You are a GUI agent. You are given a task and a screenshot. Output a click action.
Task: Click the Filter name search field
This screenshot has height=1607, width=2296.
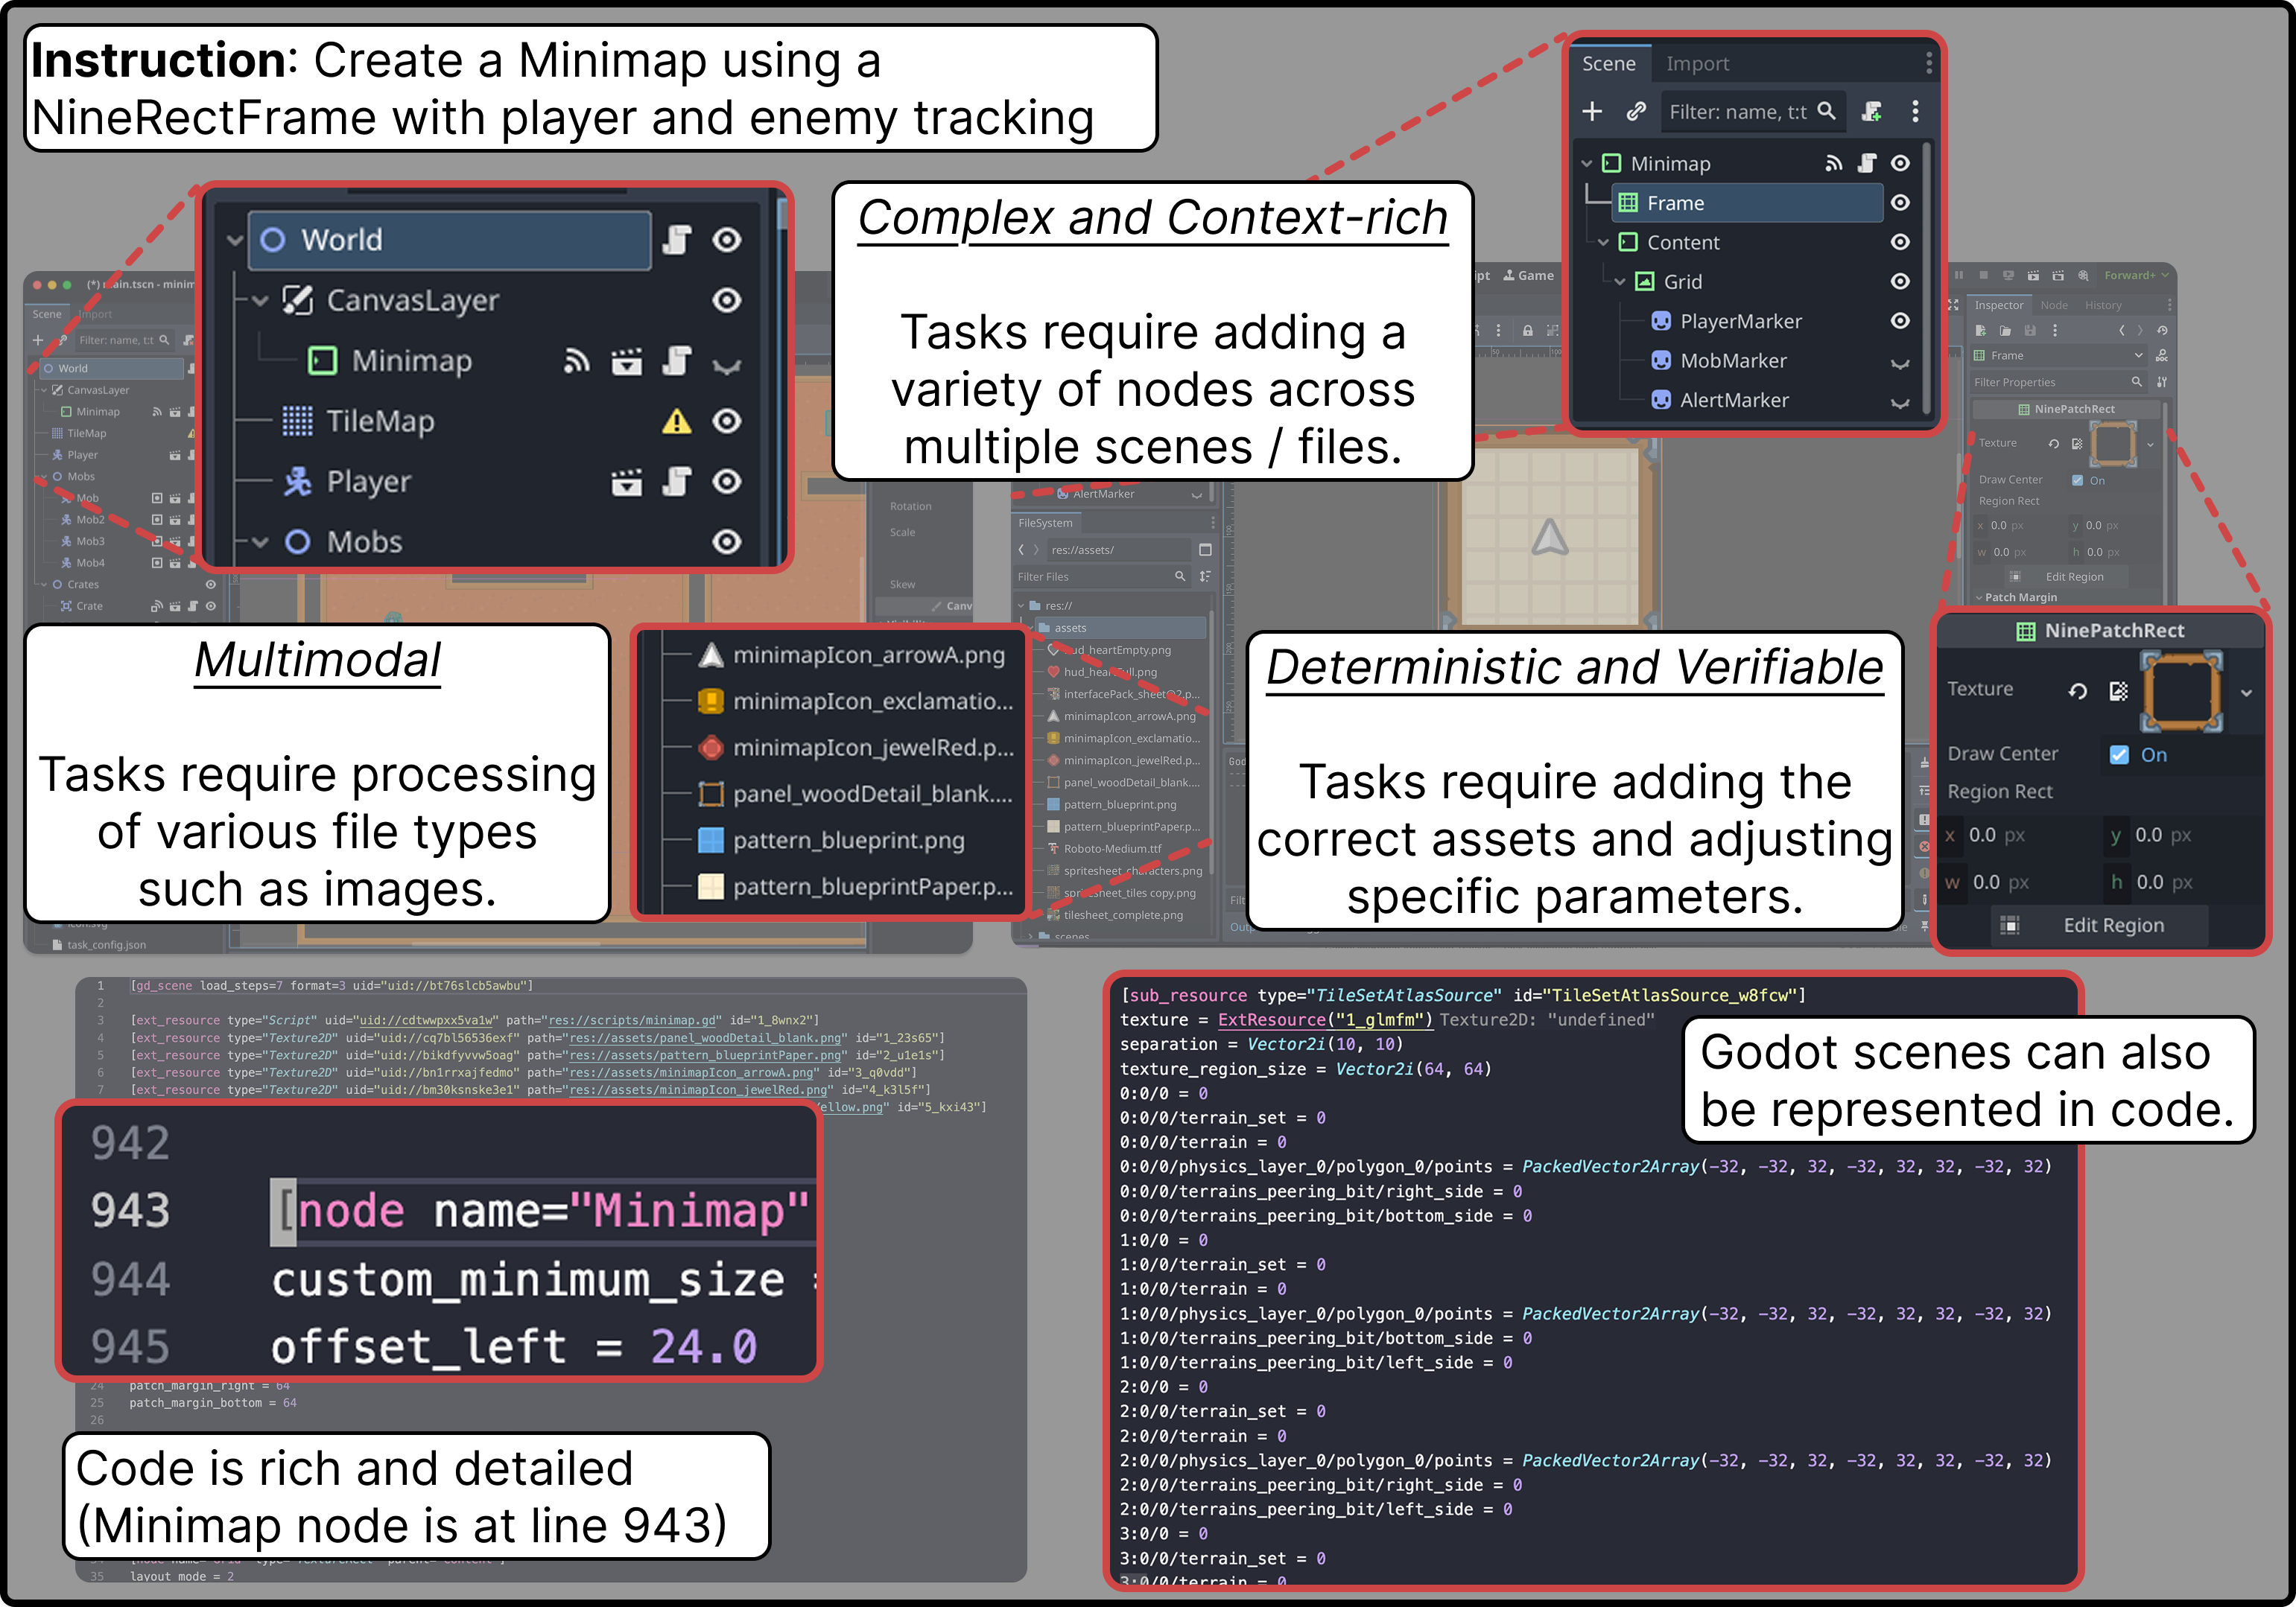pos(1738,112)
